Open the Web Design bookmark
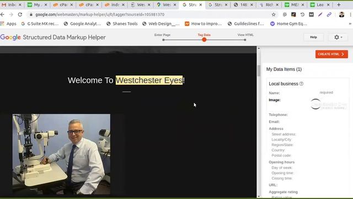Image resolution: width=353 pixels, height=199 pixels. coord(161,24)
